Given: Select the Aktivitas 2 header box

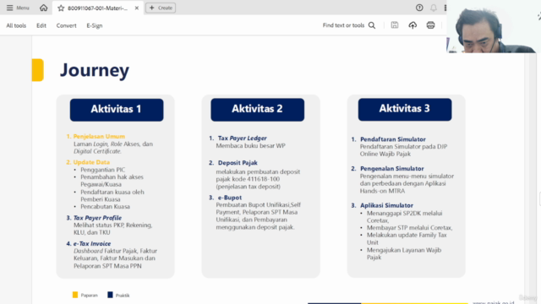Looking at the screenshot, I should [x=257, y=109].
